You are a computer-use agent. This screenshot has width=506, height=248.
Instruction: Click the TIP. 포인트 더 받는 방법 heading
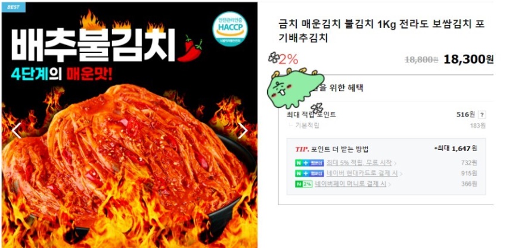coord(332,149)
